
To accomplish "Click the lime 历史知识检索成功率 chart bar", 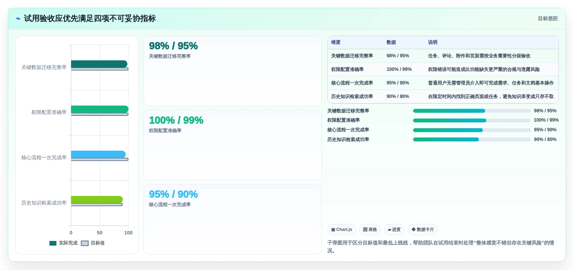I will 97,199.
